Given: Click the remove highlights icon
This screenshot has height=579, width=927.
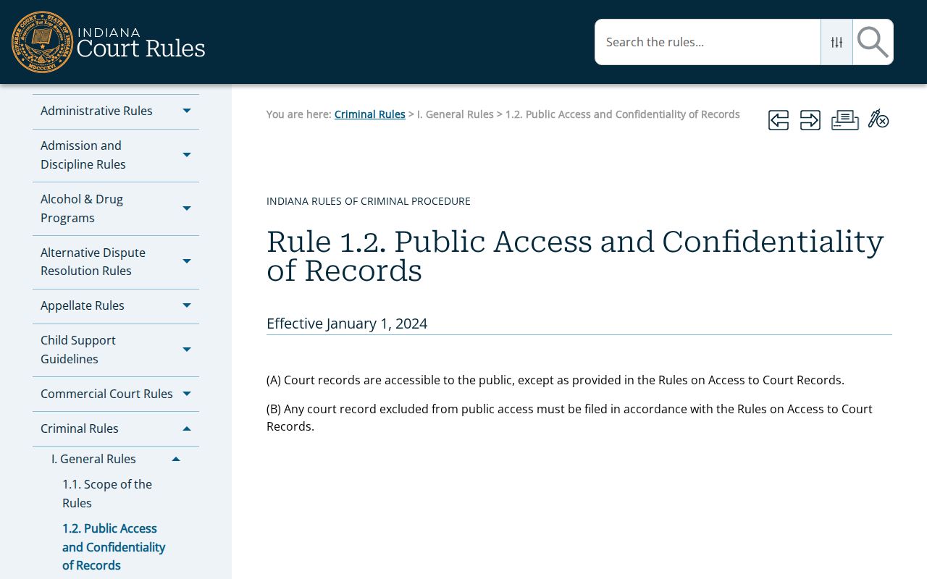Looking at the screenshot, I should click(878, 119).
